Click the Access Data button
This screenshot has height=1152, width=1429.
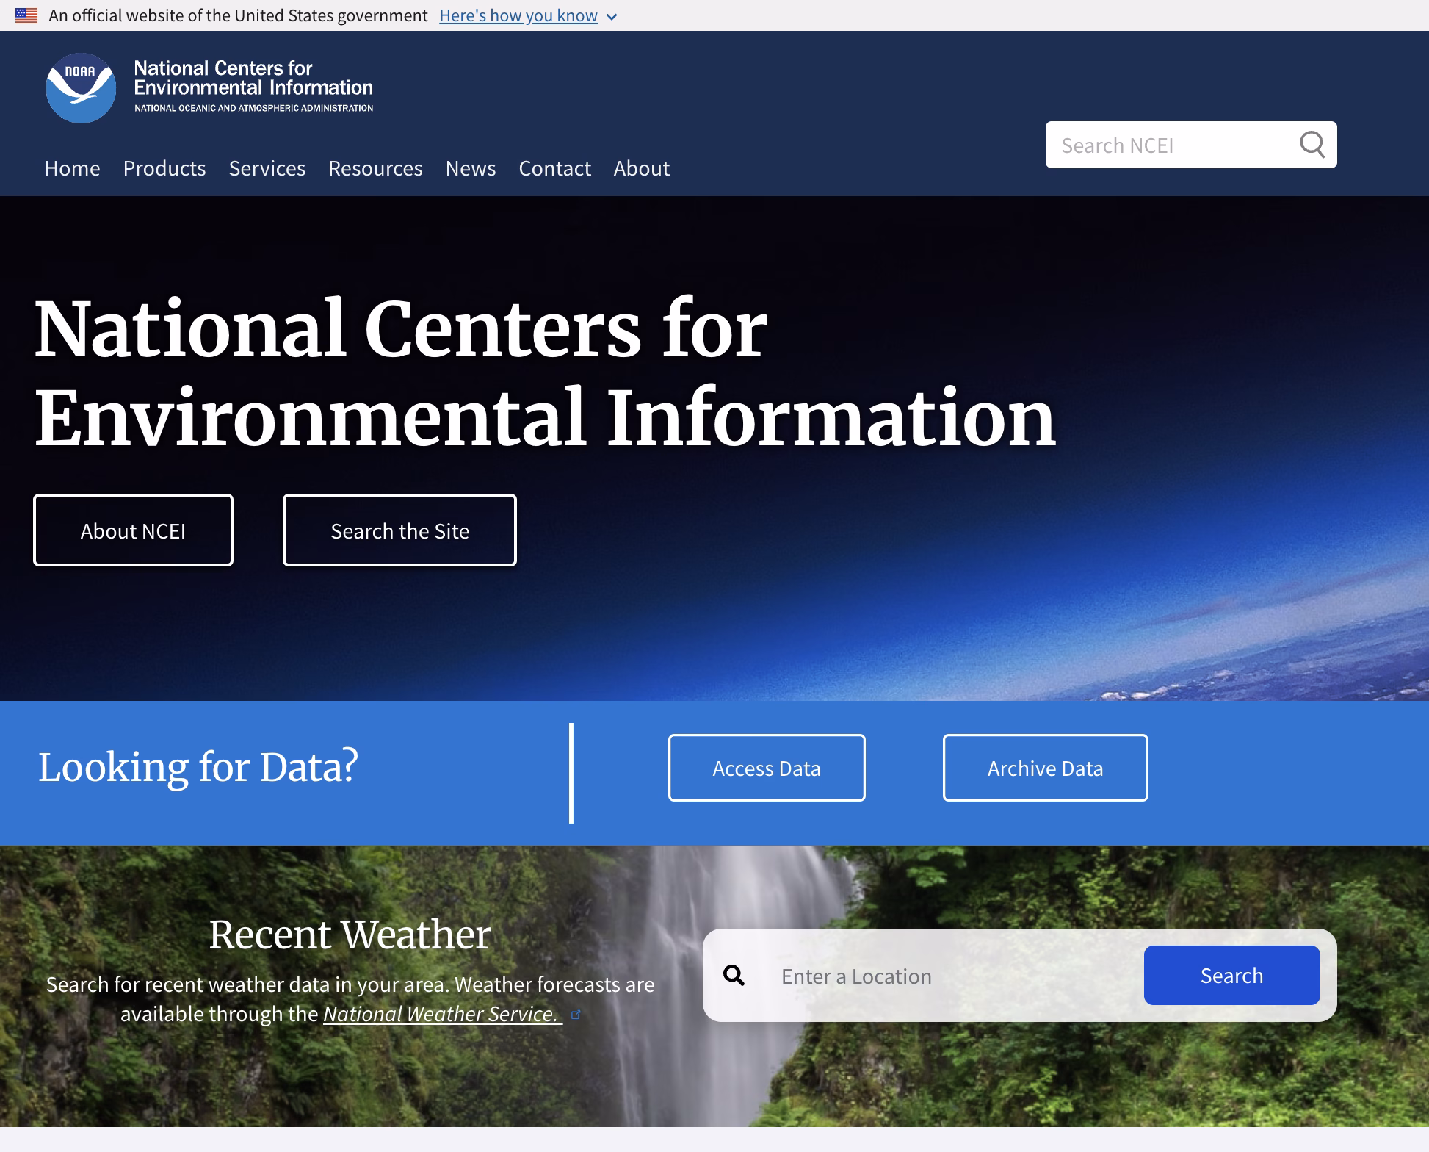click(767, 768)
